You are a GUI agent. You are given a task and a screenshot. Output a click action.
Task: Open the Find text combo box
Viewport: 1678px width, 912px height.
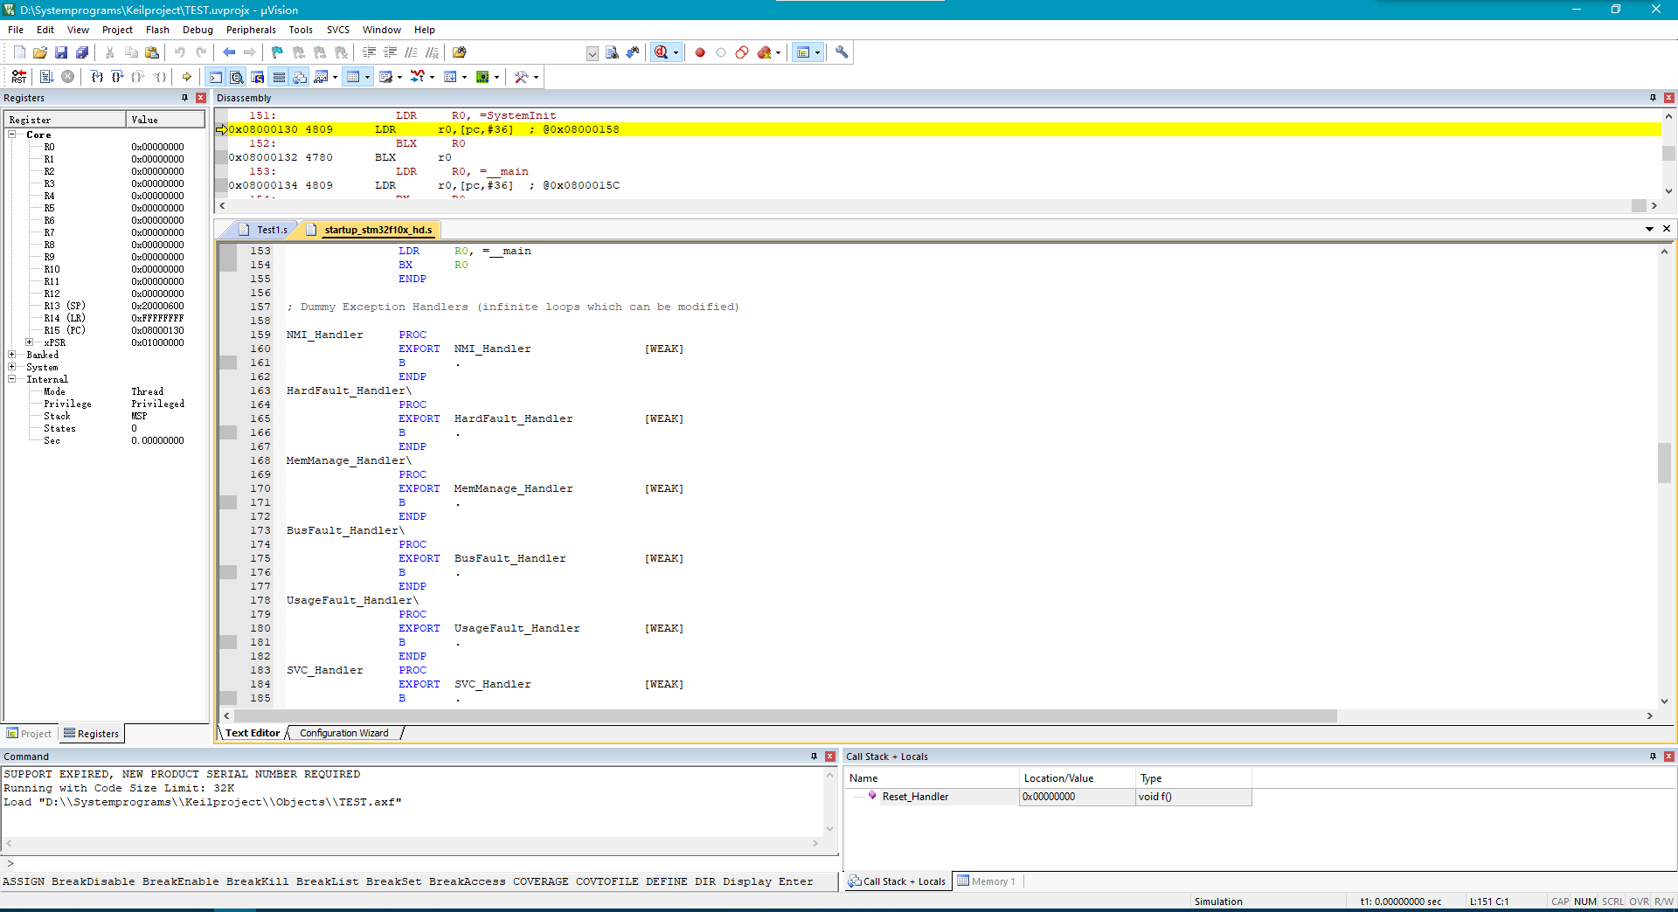click(x=592, y=53)
